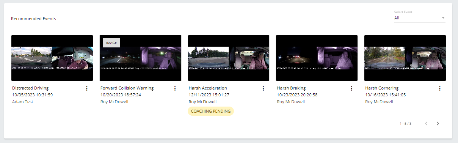Click timestamp 10/16/2023 15:41:05
Image resolution: width=458 pixels, height=143 pixels.
tap(385, 95)
